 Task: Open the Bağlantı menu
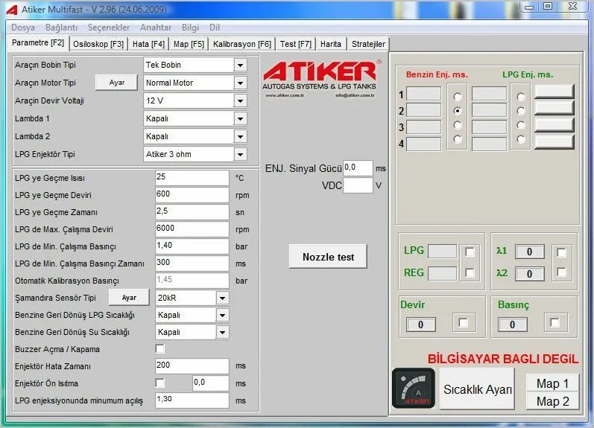coord(61,28)
